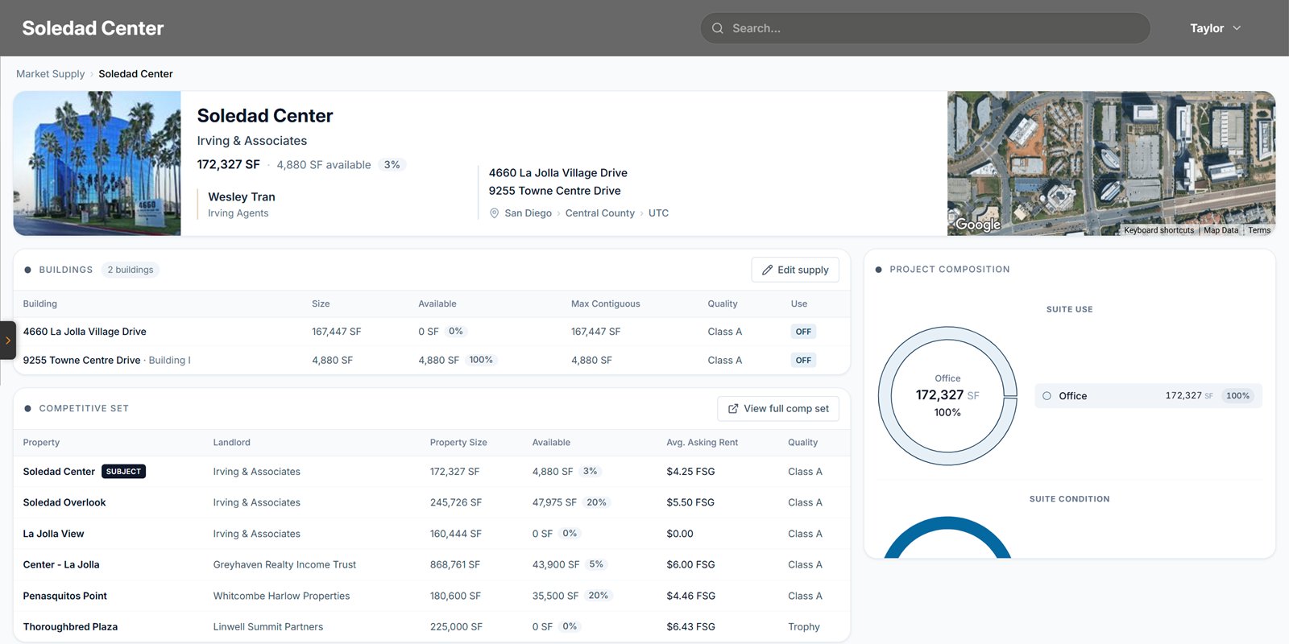Open Penasquitos Point property
Screen dimensions: 1289x644
point(65,596)
